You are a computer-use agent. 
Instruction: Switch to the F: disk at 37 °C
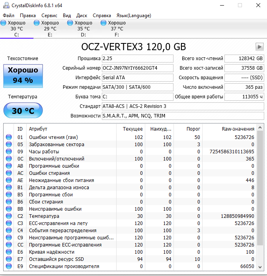117,29
